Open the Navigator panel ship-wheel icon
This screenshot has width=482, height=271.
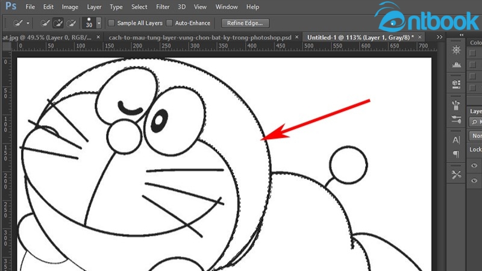click(456, 50)
